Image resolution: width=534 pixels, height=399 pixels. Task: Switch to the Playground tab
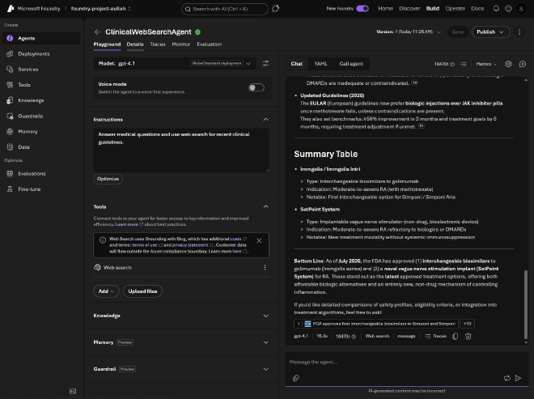tap(107, 45)
